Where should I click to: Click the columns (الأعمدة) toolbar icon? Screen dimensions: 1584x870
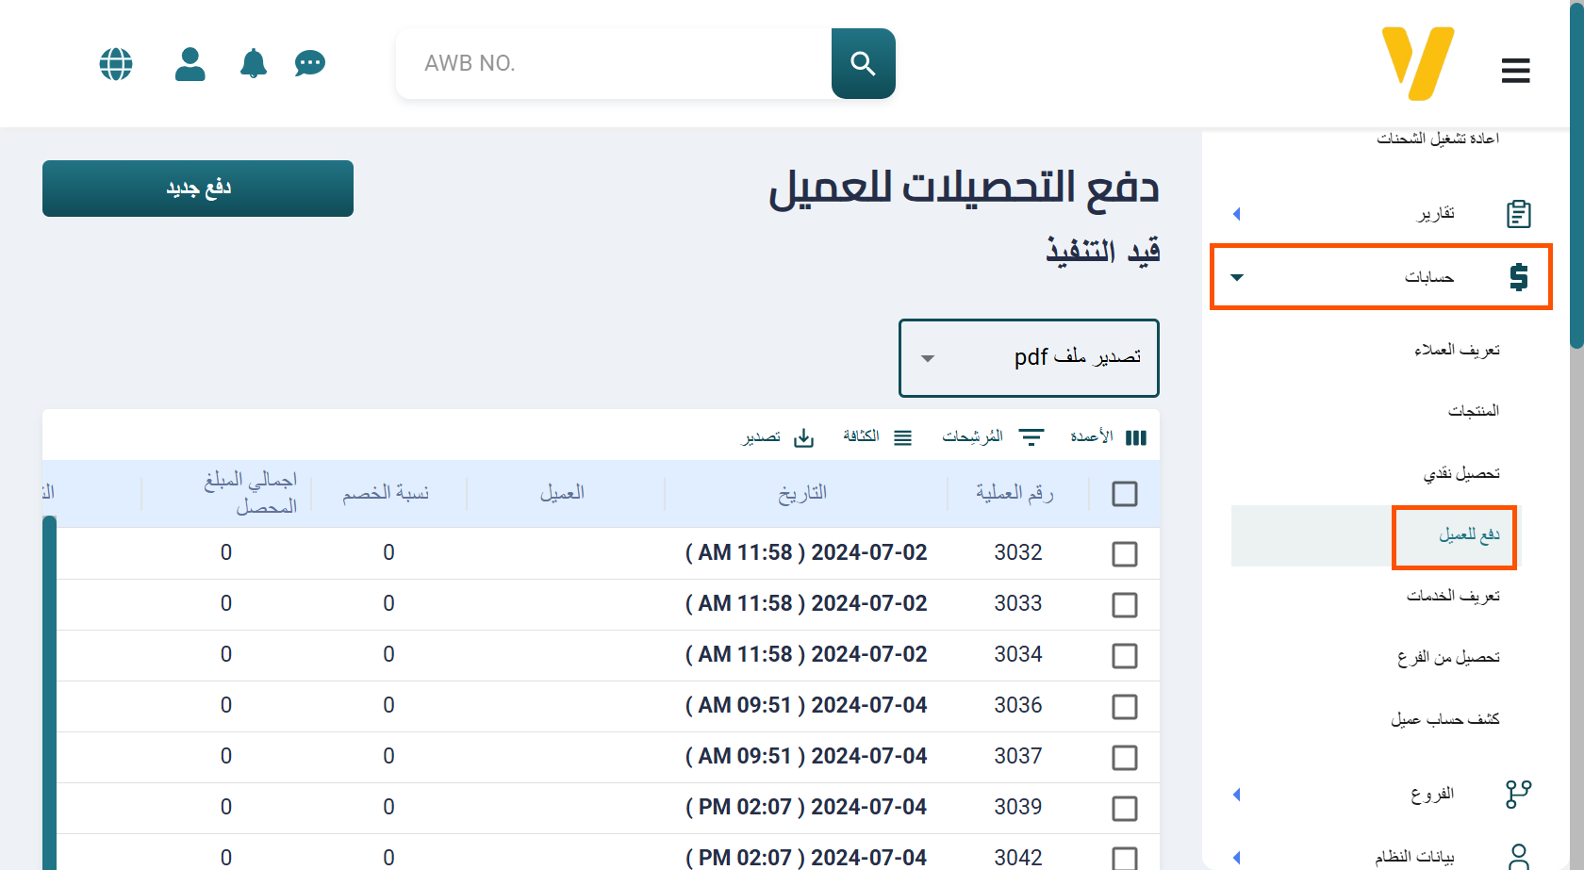[x=1135, y=437]
